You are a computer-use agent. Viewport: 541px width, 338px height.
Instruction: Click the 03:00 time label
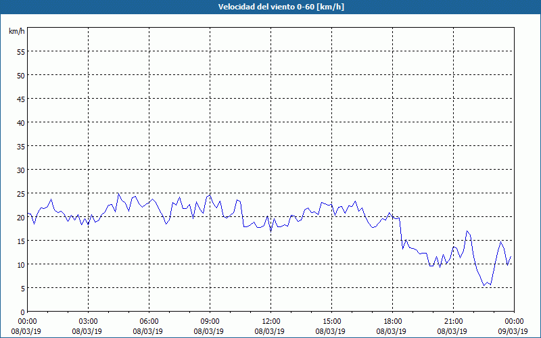(x=87, y=322)
